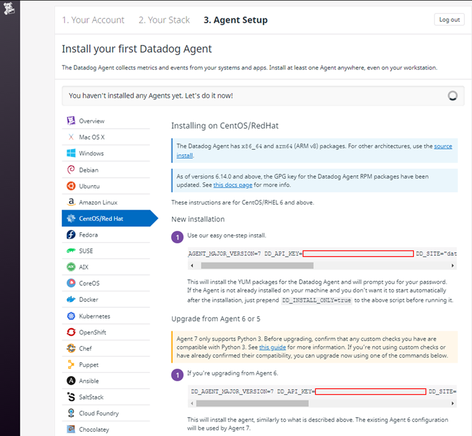
Task: Select the 3. Agent Setup step
Action: [x=236, y=20]
